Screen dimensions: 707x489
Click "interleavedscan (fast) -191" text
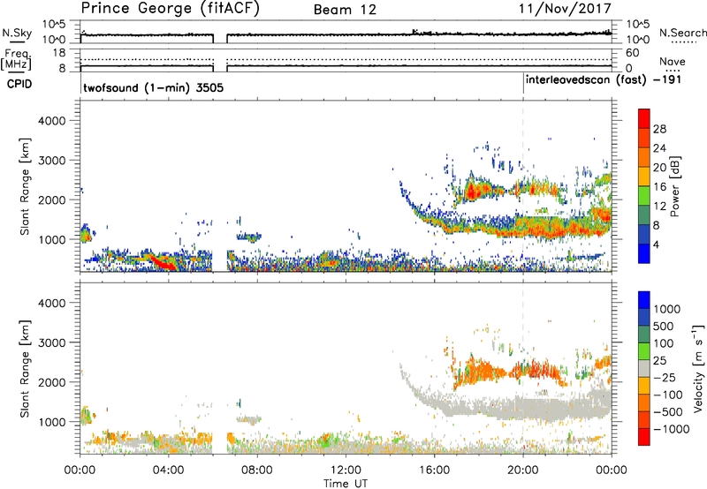coord(604,80)
